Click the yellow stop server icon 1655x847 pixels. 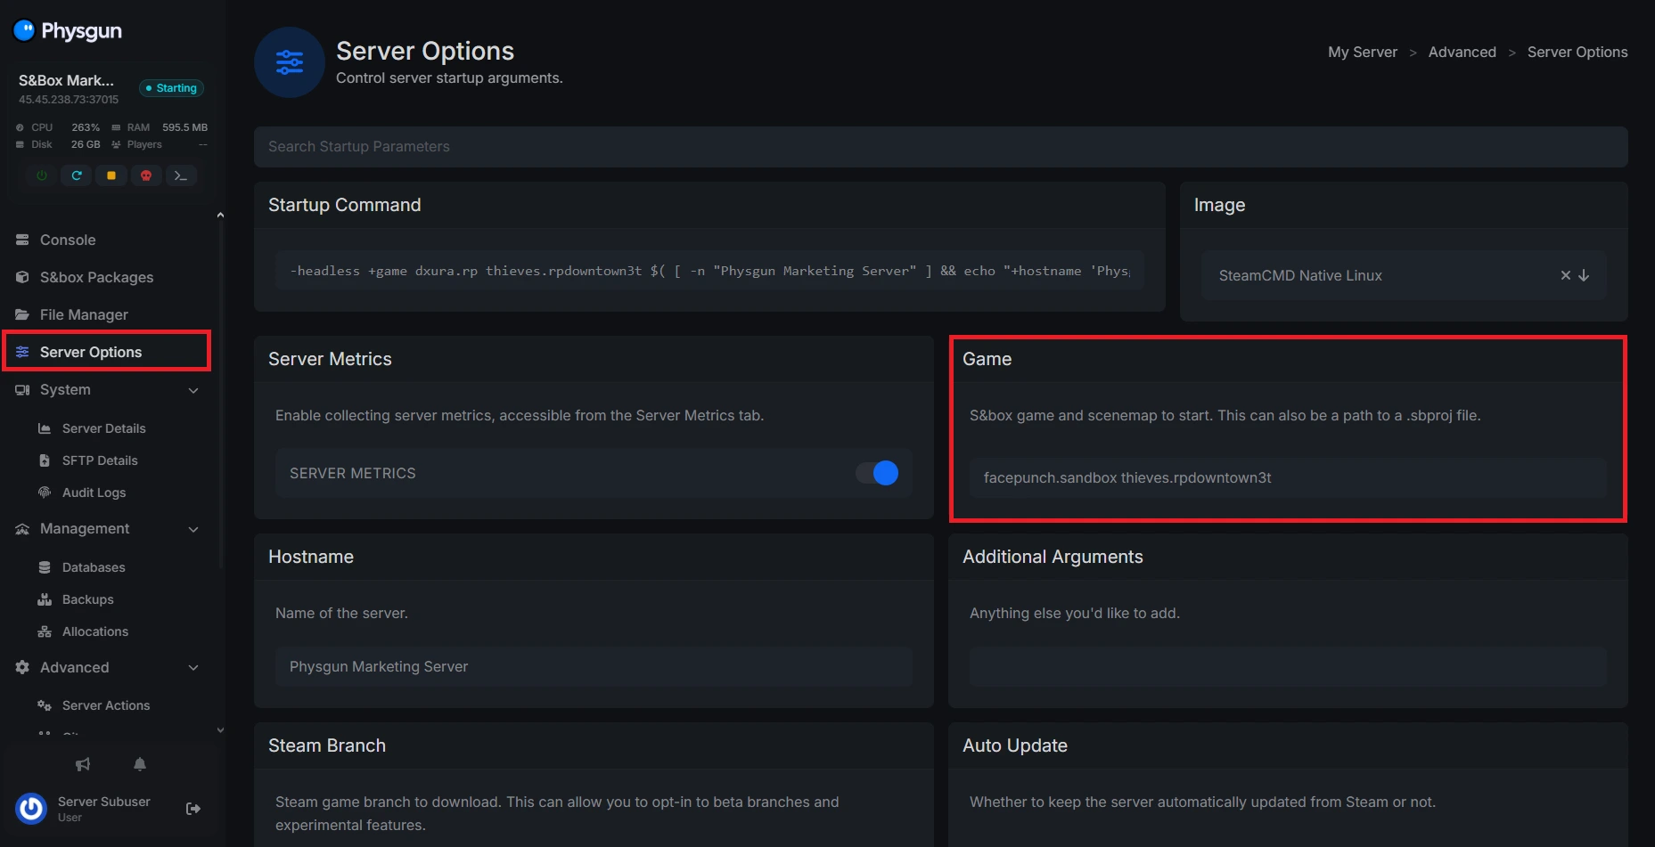tap(111, 175)
